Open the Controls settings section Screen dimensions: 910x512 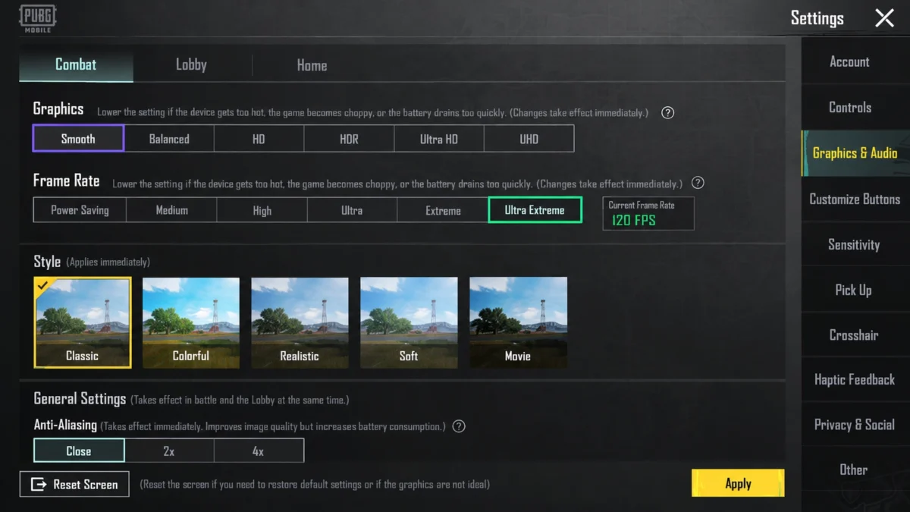tap(855, 108)
